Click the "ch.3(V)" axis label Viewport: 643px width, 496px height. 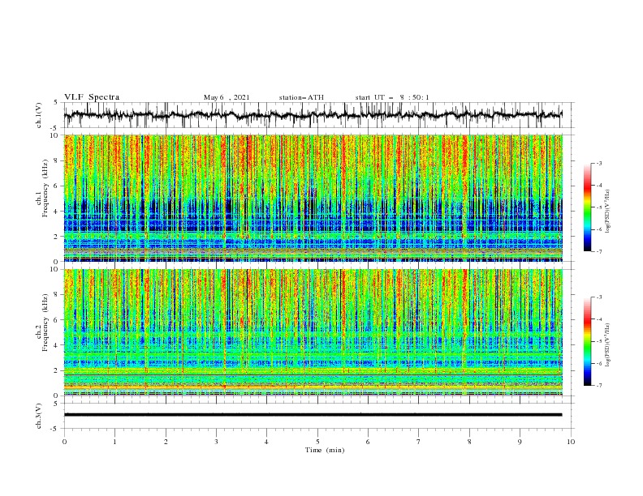pos(39,416)
